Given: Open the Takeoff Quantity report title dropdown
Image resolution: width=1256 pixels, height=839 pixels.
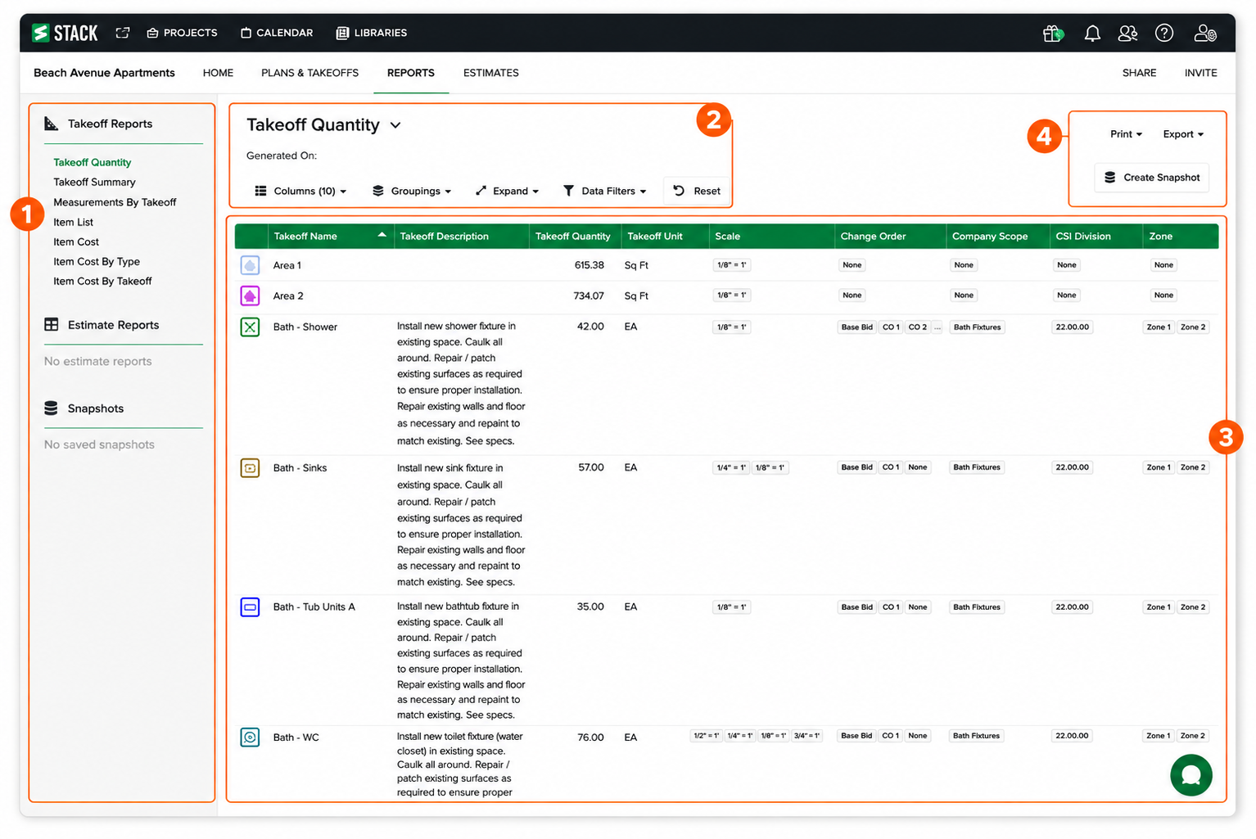Looking at the screenshot, I should (395, 125).
